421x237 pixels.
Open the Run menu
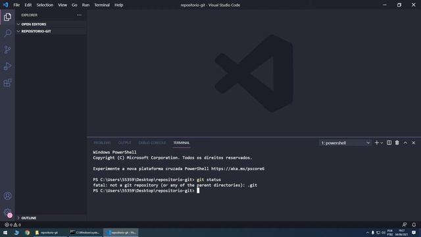click(x=86, y=5)
